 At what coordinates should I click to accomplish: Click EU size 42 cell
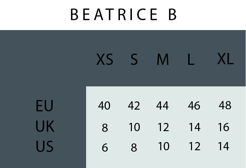[x=134, y=106]
